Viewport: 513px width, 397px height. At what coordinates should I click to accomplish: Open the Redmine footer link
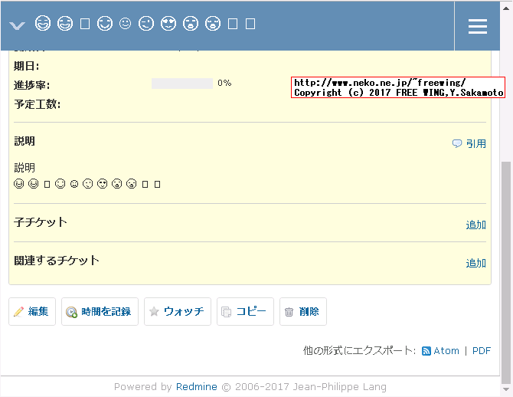pyautogui.click(x=196, y=387)
